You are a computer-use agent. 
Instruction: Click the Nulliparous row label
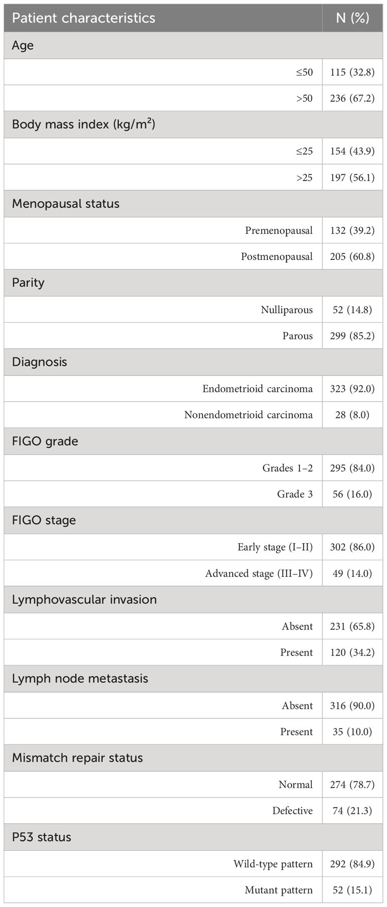[x=287, y=310]
